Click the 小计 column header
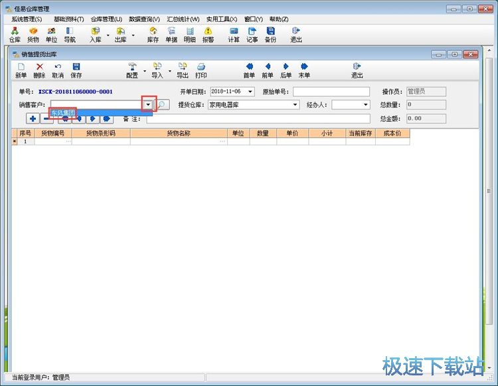Image resolution: width=498 pixels, height=386 pixels. coord(327,133)
